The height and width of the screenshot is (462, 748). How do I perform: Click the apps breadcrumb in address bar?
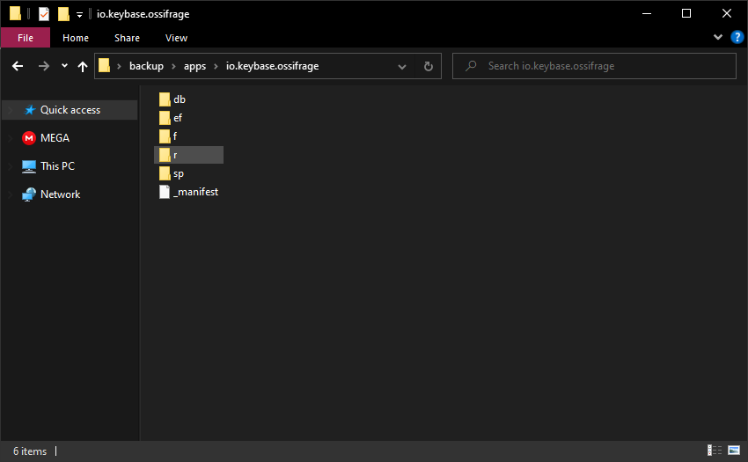[x=196, y=66]
